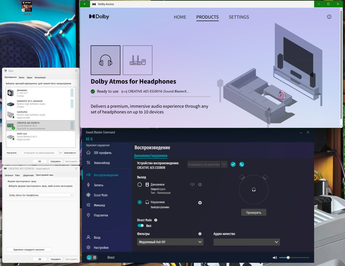345x266 pixels.
Task: Switch to the Звуки tab in Звук
Action: 29,77
